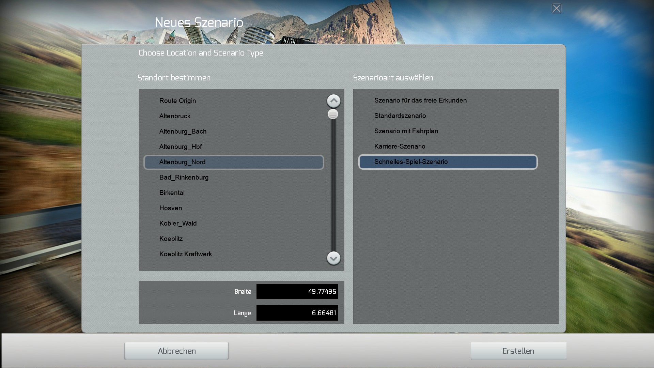Image resolution: width=654 pixels, height=368 pixels.
Task: Click the scroll up arrow in location list
Action: [x=333, y=101]
